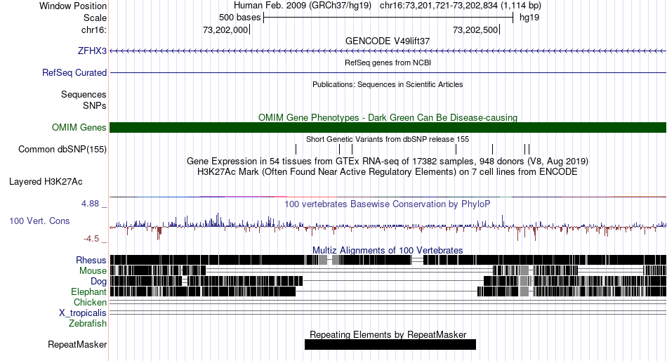Click Multiz Alignments of 100 Vertebrates title
The height and width of the screenshot is (361, 667).
(x=388, y=250)
